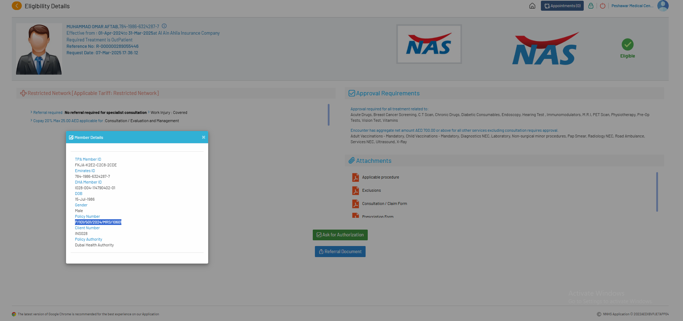Click the Attachments list scrollbar
The height and width of the screenshot is (321, 683).
[657, 192]
